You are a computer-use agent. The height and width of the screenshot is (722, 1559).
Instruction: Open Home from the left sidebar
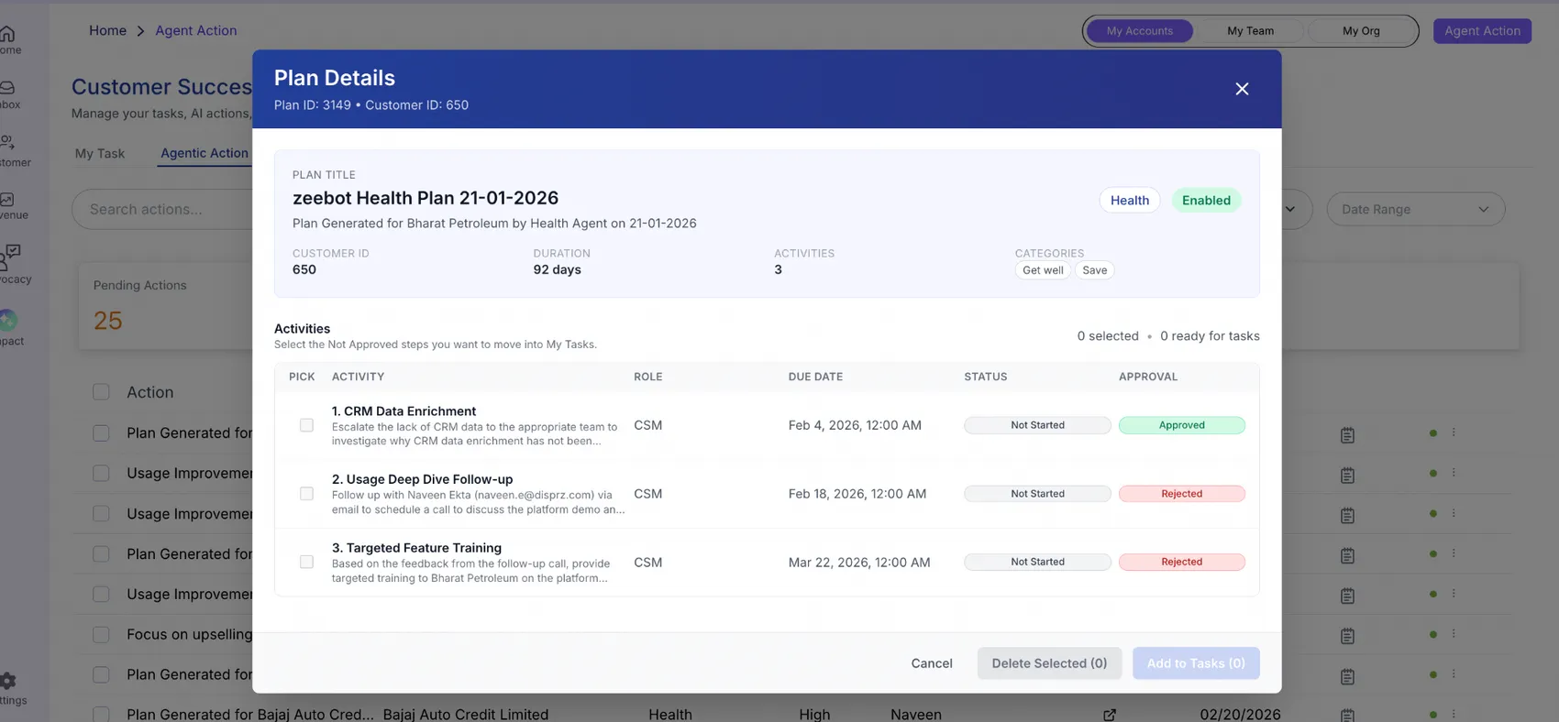[x=7, y=37]
